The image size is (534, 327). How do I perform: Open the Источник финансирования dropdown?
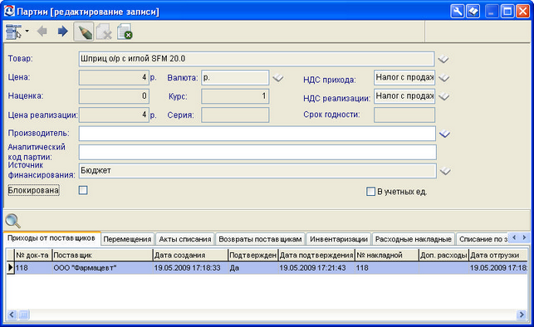[x=445, y=171]
